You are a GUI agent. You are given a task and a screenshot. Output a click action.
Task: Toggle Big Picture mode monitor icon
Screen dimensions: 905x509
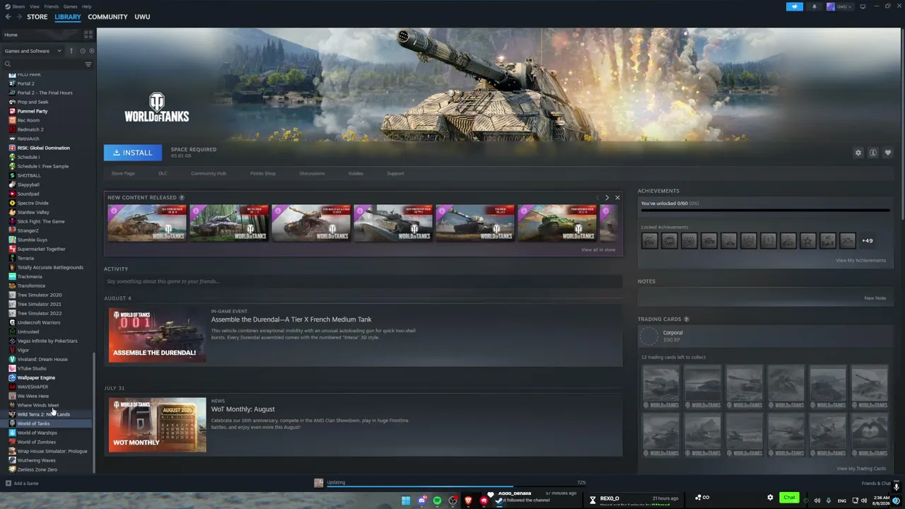[x=863, y=6]
